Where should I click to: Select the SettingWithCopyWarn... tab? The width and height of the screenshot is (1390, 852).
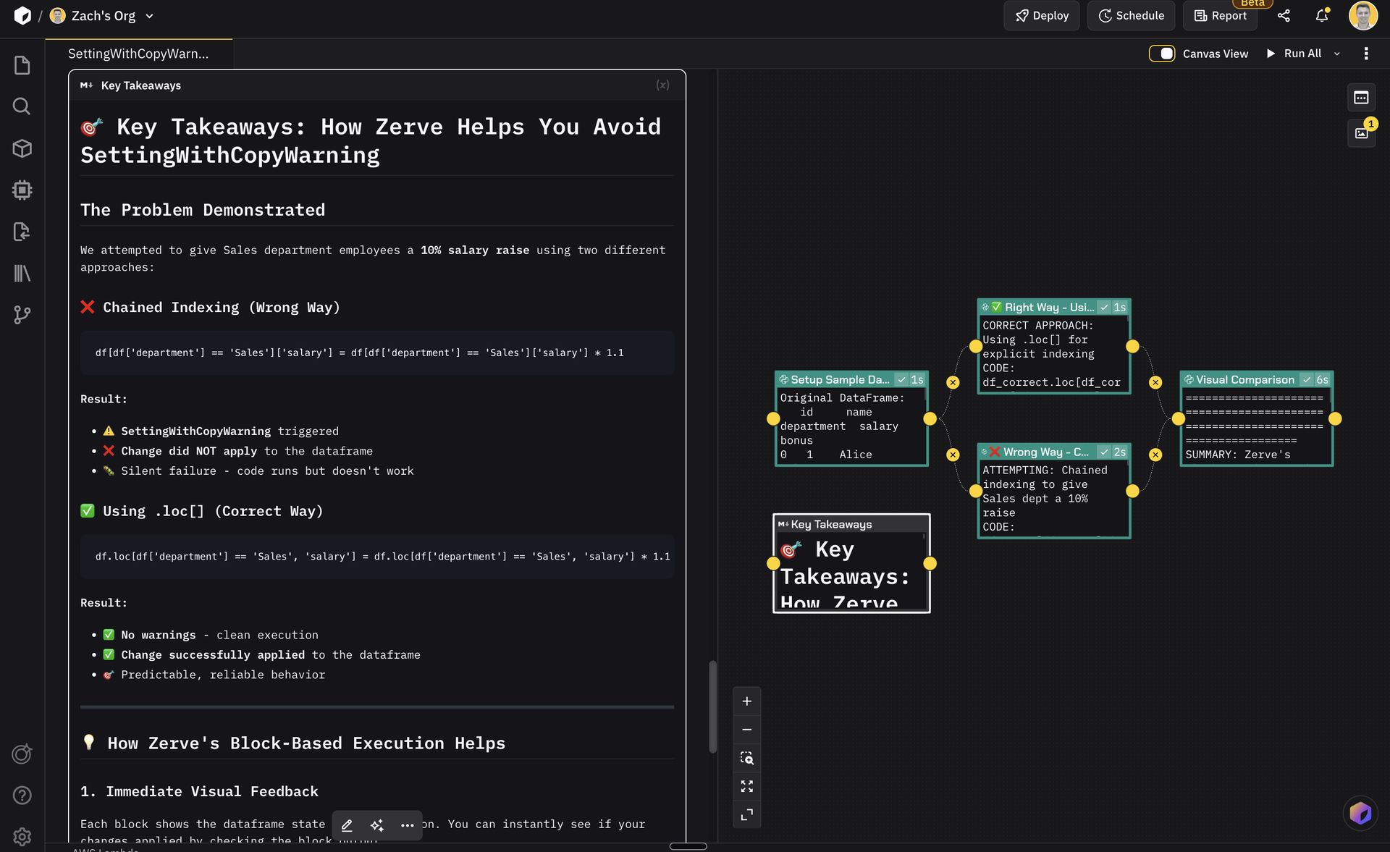click(x=138, y=54)
